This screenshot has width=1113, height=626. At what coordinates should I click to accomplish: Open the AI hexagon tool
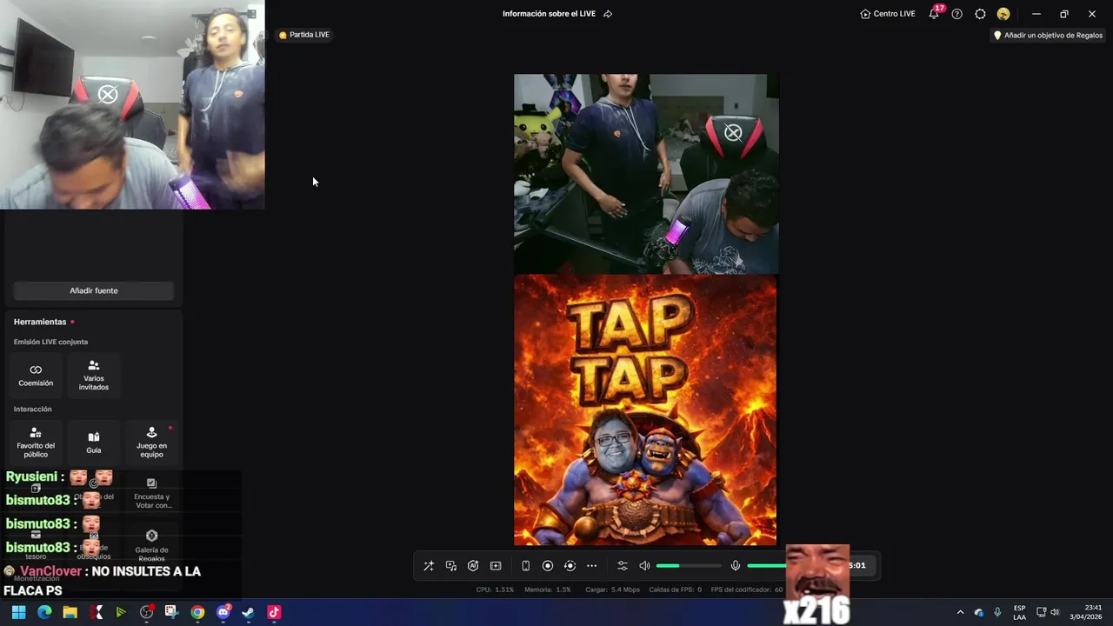(473, 565)
